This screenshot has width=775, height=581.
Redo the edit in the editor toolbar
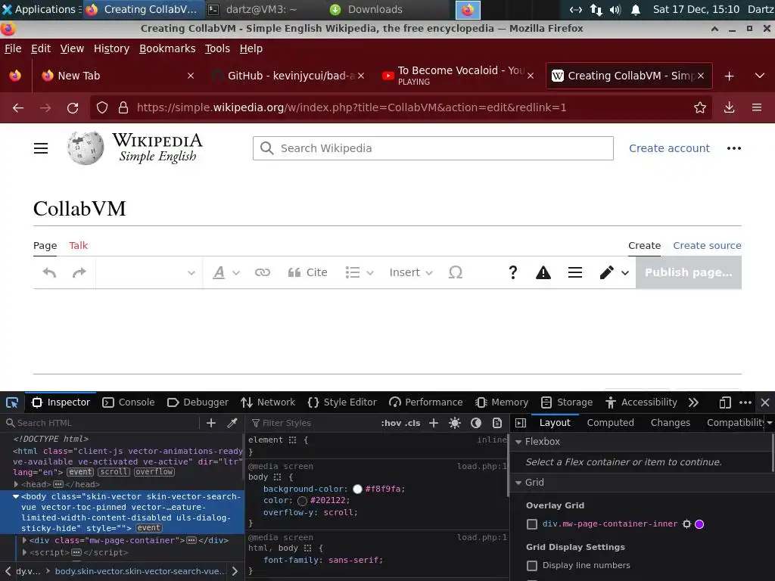point(79,272)
